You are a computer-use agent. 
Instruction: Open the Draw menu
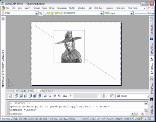point(52,8)
